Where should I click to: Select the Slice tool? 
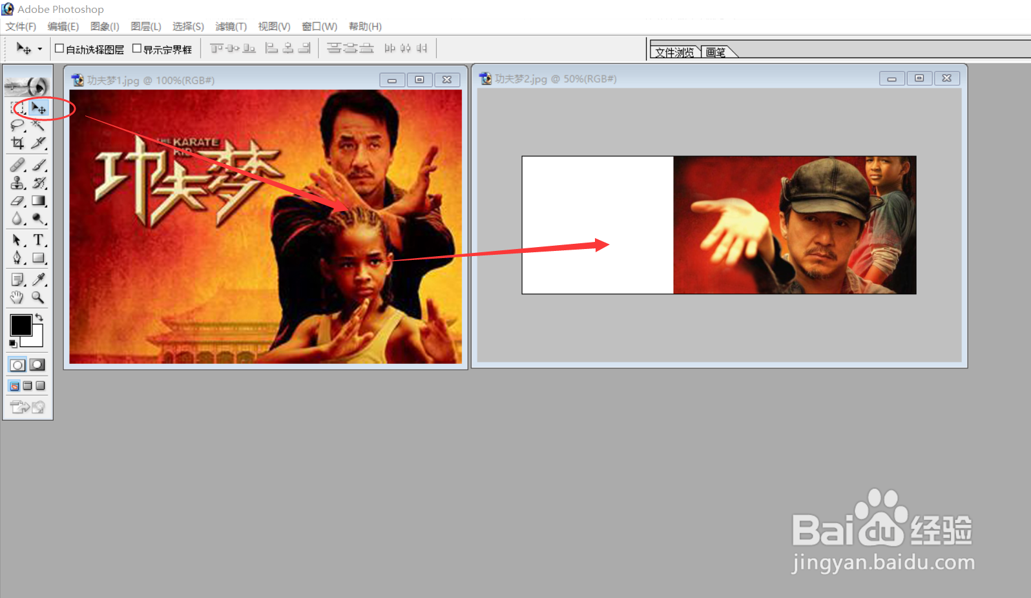(x=39, y=143)
